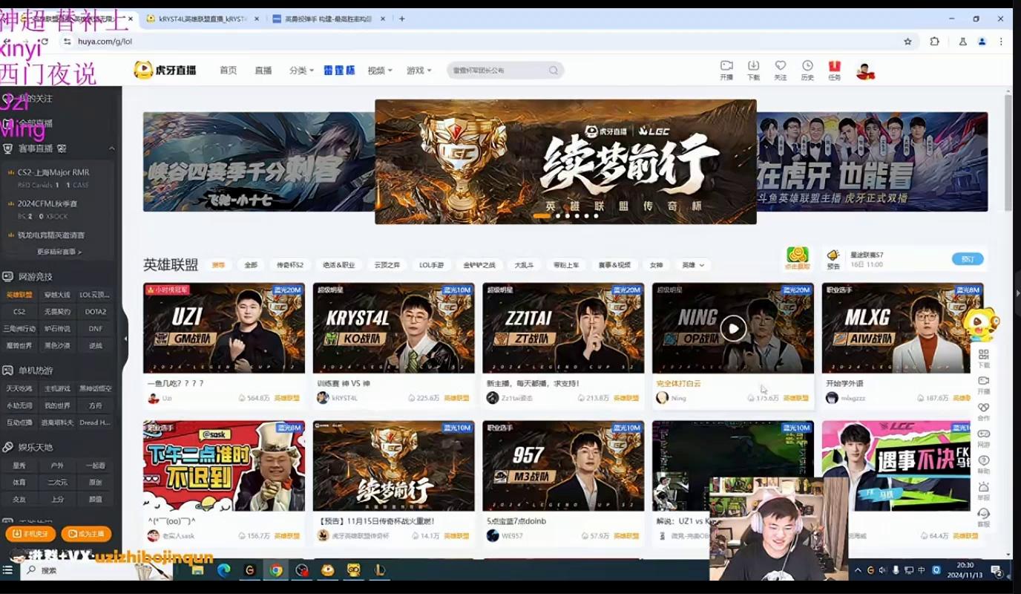Open the user avatar in header
Screen dimensions: 1021x594
(865, 71)
